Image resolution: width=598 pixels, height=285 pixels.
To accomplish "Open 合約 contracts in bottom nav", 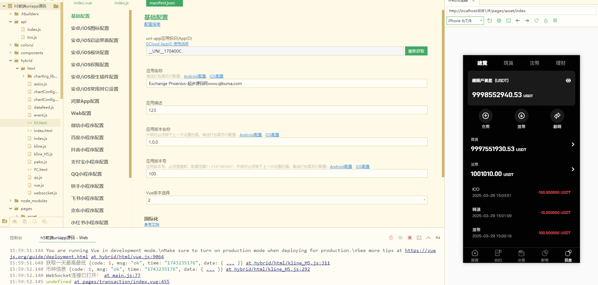I will point(498,256).
